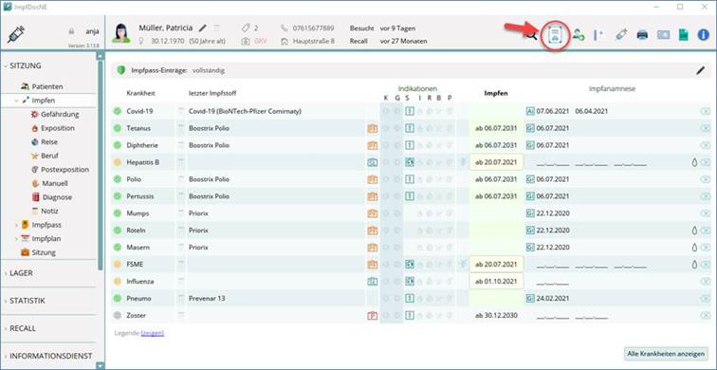Select Gefährdung in sidebar
Screen dimensions: 717x370
(x=55, y=115)
